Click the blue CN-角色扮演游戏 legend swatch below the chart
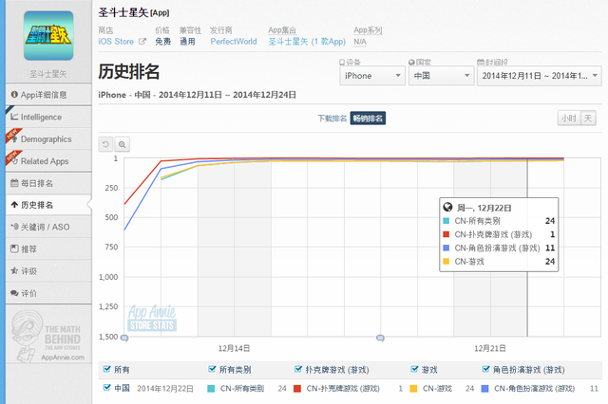 [x=484, y=389]
